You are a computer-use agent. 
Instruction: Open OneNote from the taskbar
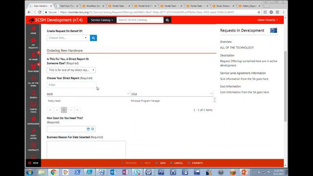click(x=125, y=172)
